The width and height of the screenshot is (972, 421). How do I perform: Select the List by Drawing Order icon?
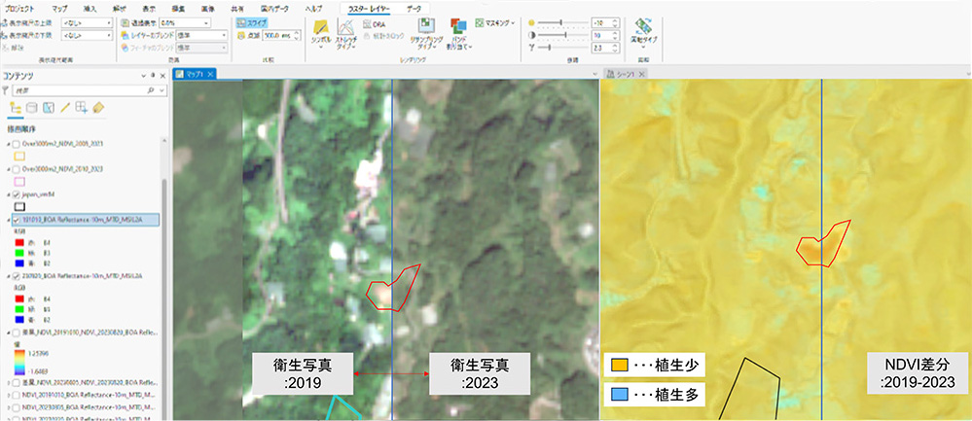(x=16, y=108)
